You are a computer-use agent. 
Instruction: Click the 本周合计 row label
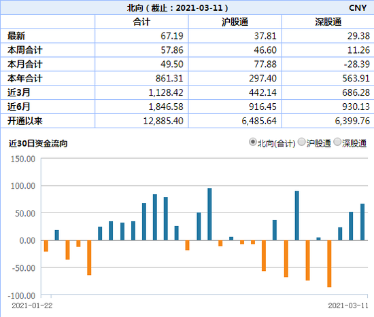(x=25, y=50)
